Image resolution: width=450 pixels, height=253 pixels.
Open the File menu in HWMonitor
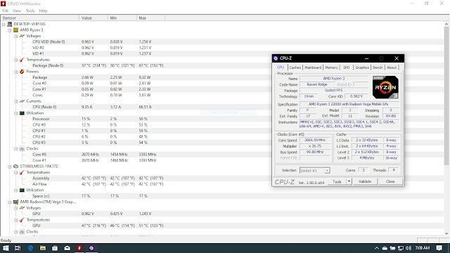coord(5,11)
